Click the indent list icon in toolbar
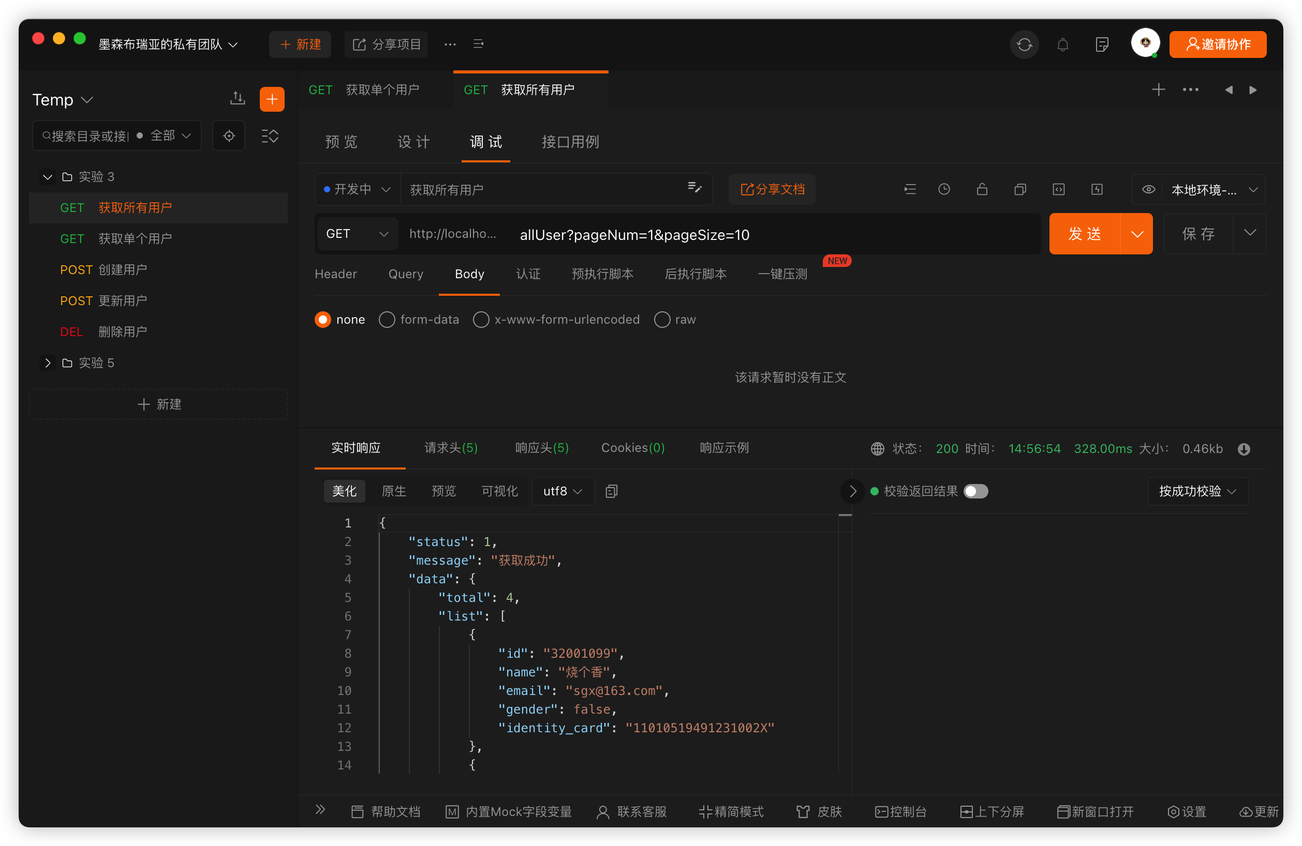This screenshot has height=846, width=1302. [910, 189]
